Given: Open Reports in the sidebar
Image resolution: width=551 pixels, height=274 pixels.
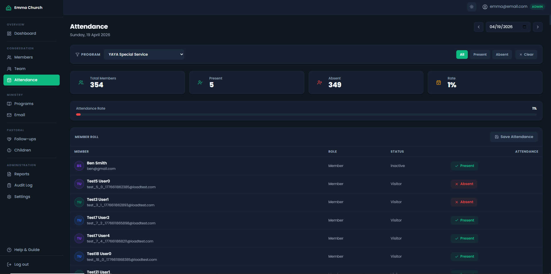Looking at the screenshot, I should point(32,174).
